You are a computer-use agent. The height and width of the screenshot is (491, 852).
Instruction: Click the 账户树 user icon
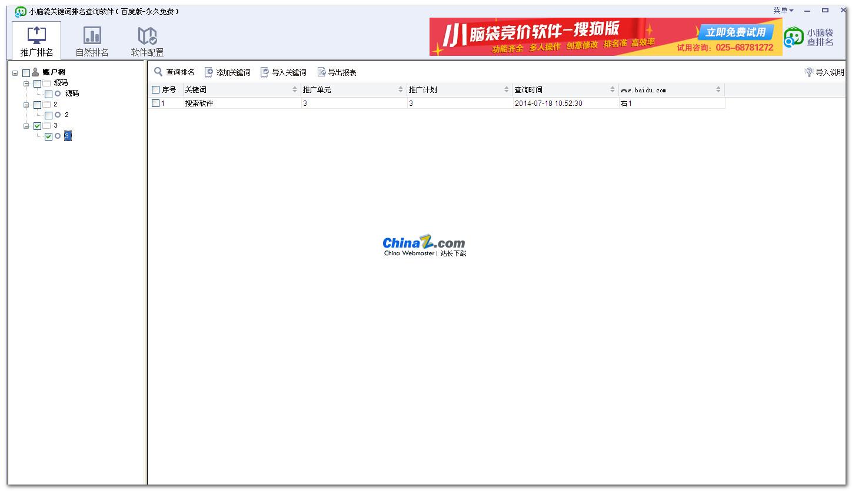(x=35, y=72)
